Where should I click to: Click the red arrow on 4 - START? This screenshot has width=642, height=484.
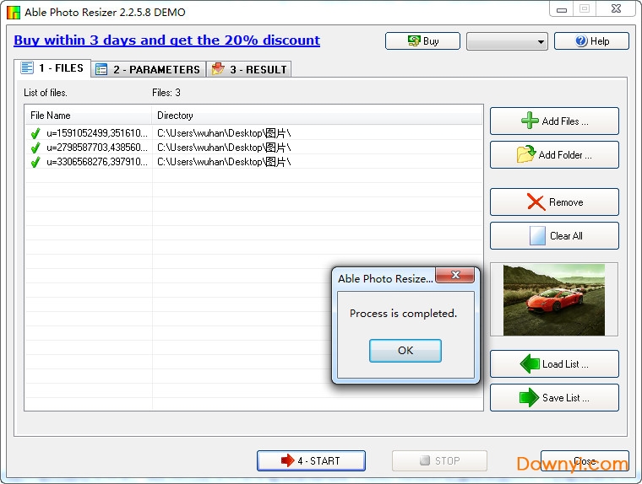tap(288, 460)
